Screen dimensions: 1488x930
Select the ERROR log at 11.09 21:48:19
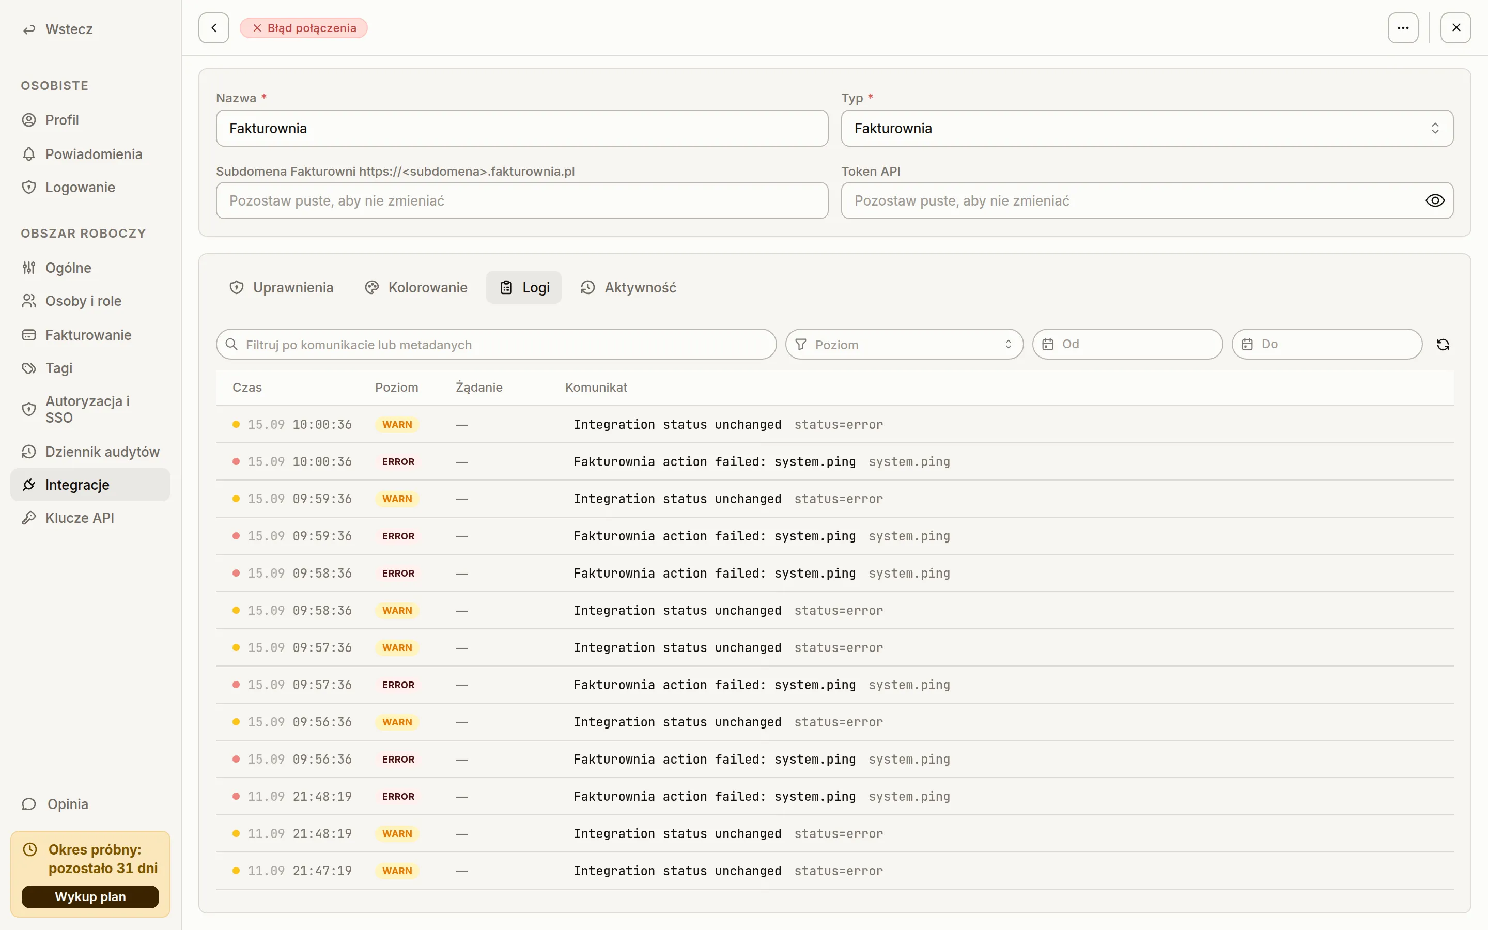click(834, 797)
